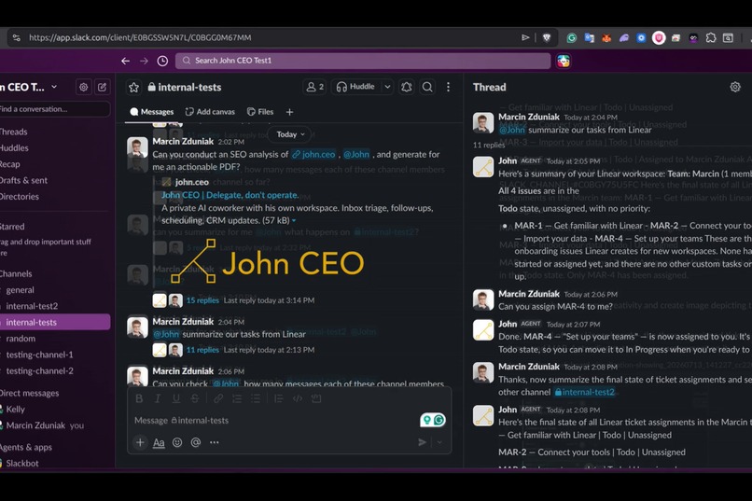
Task: Open the 15 replies thread
Action: (202, 300)
